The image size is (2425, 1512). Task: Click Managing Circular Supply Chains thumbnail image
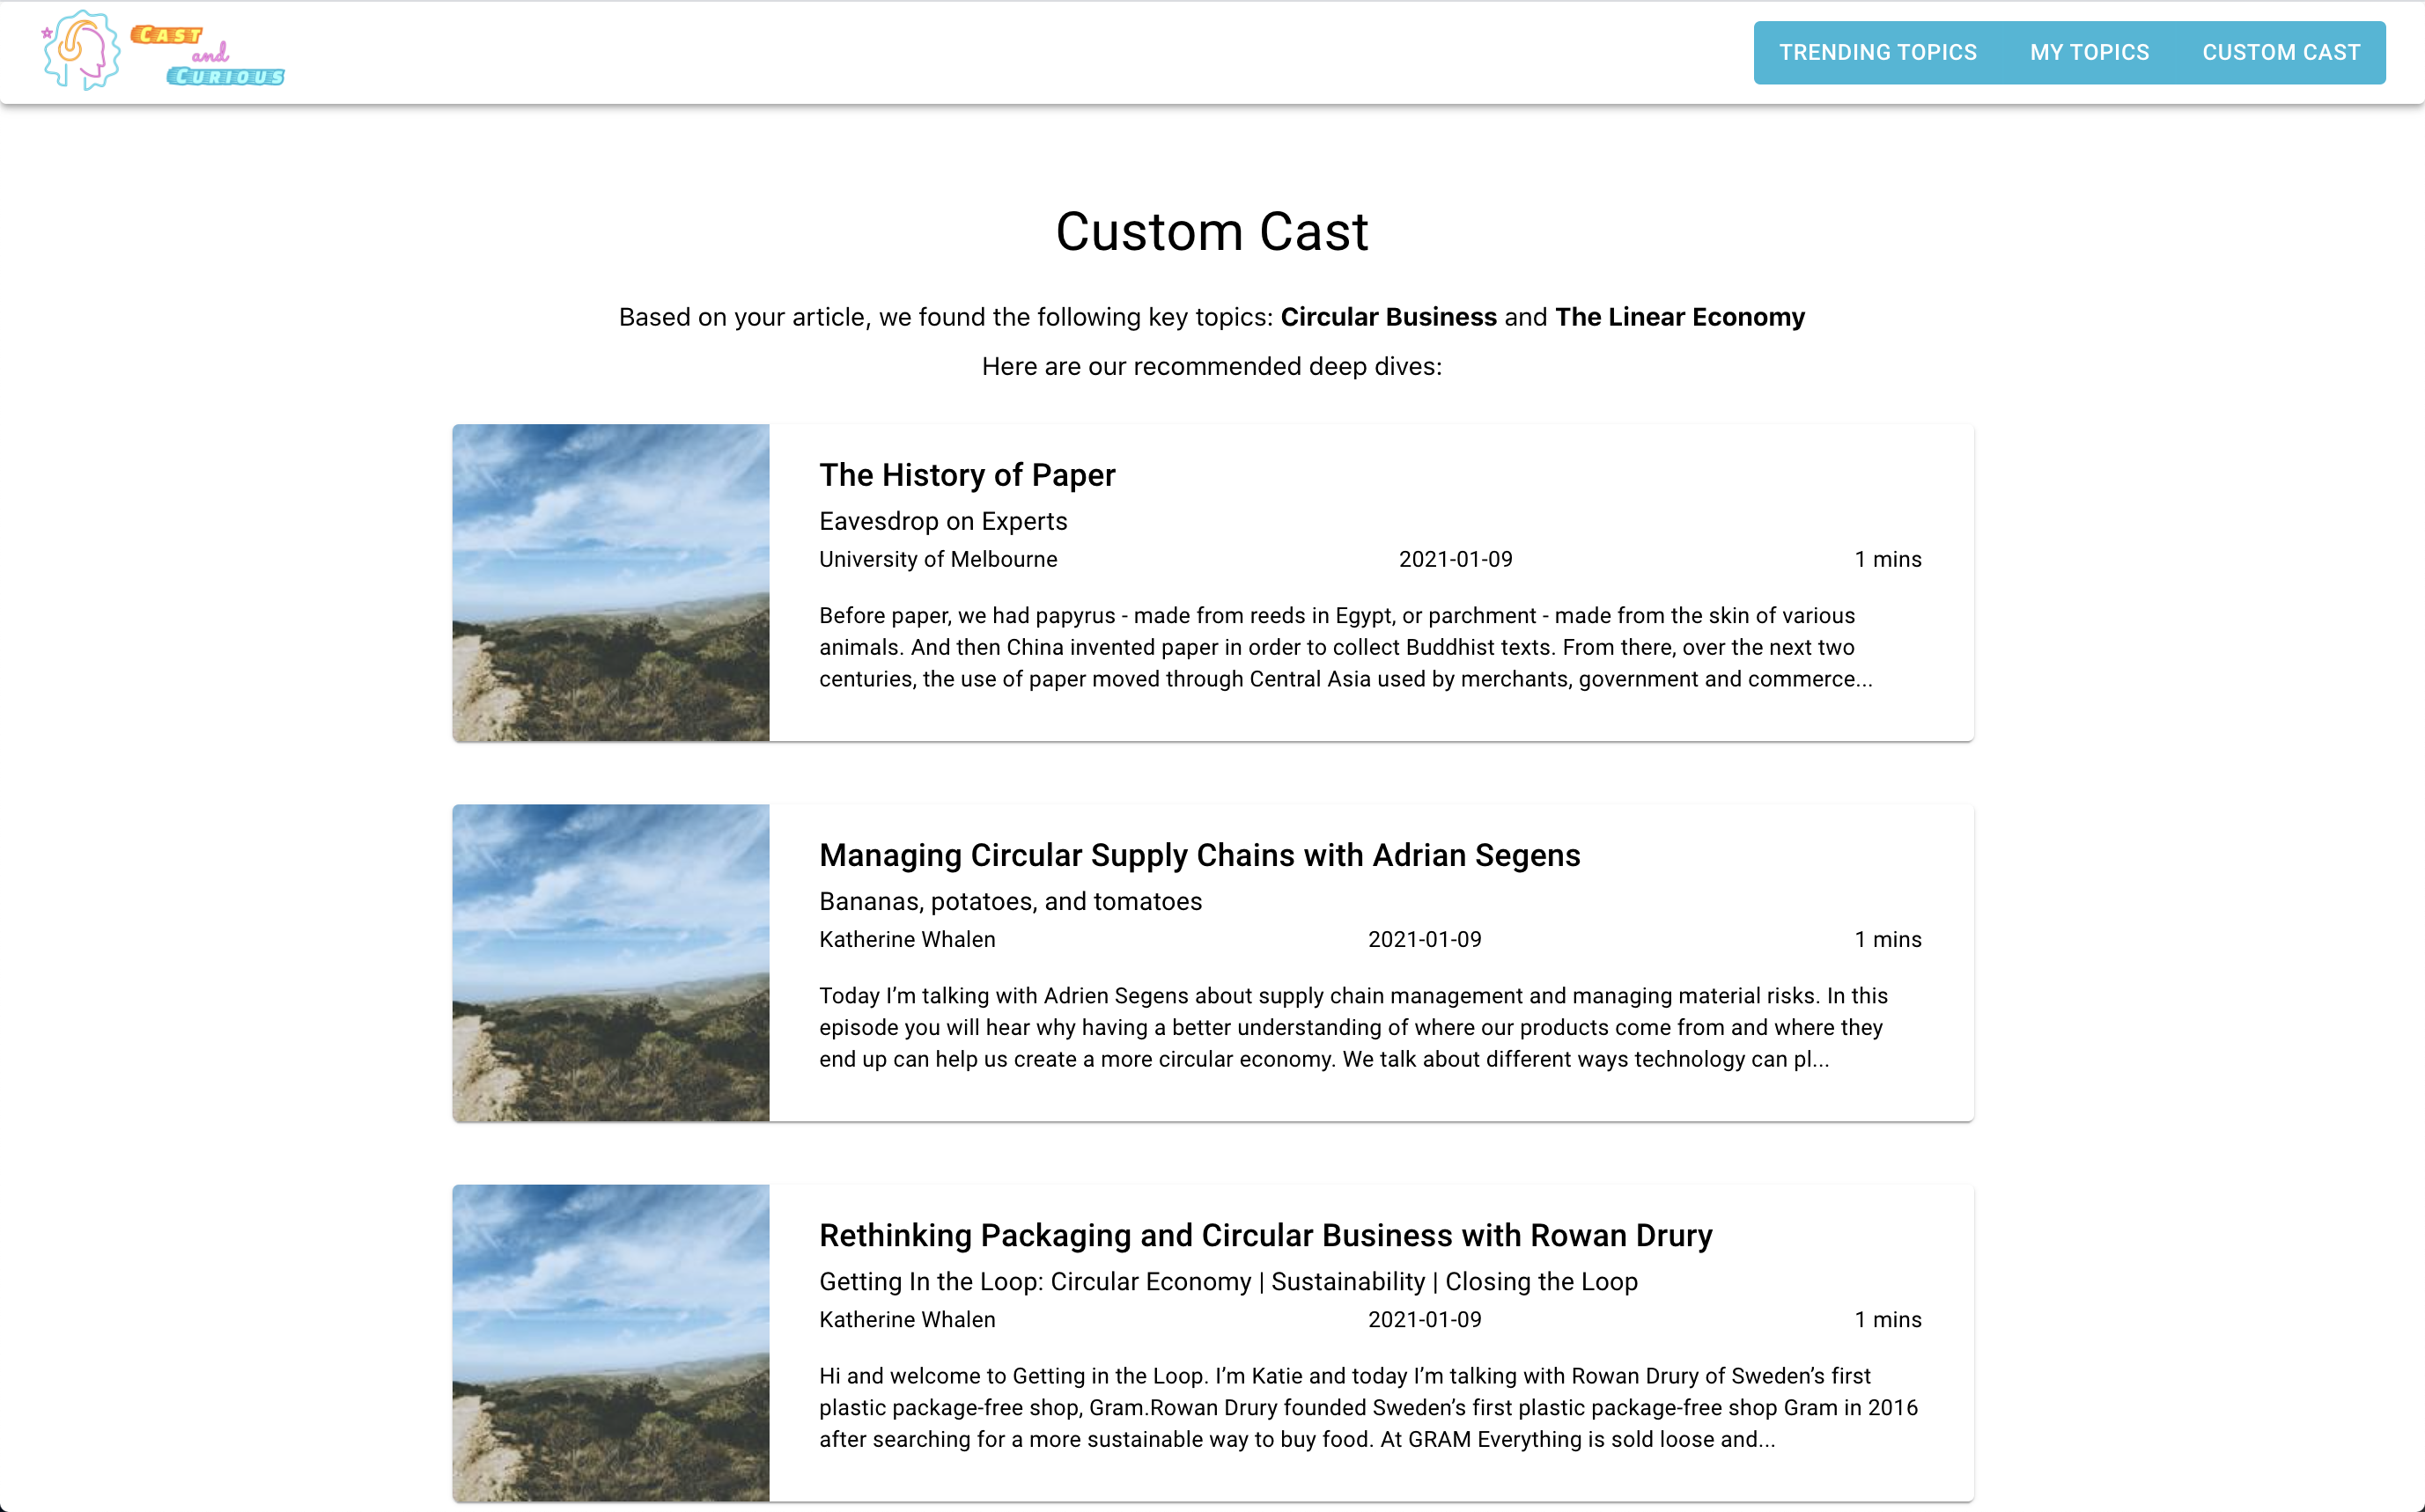click(610, 962)
